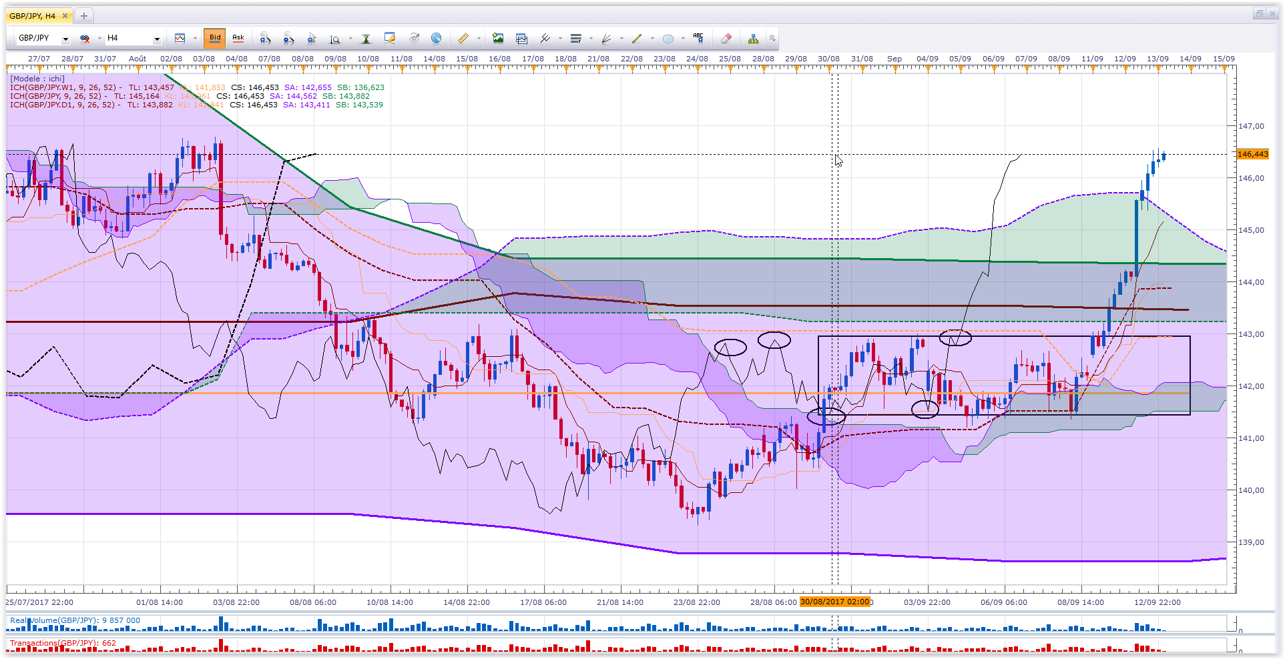This screenshot has width=1285, height=659.
Task: Expand the line tool dropdown arrow
Action: pyautogui.click(x=652, y=39)
